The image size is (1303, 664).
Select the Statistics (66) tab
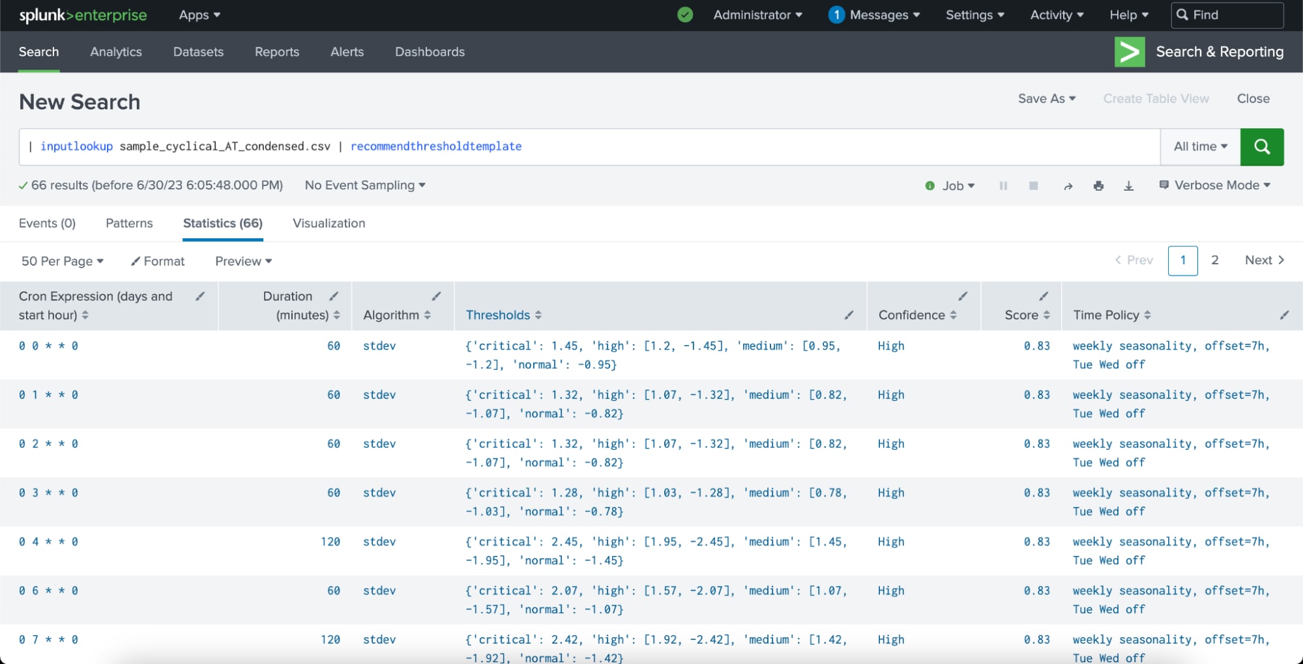point(222,223)
